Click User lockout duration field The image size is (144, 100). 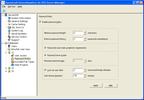pyautogui.click(x=78, y=76)
